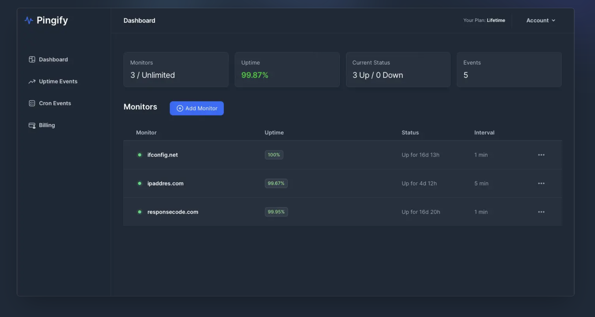The image size is (595, 317).
Task: Click the Pingify brand name
Action: coord(52,20)
